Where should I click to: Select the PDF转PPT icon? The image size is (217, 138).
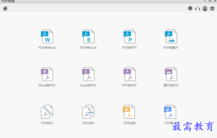point(129,36)
